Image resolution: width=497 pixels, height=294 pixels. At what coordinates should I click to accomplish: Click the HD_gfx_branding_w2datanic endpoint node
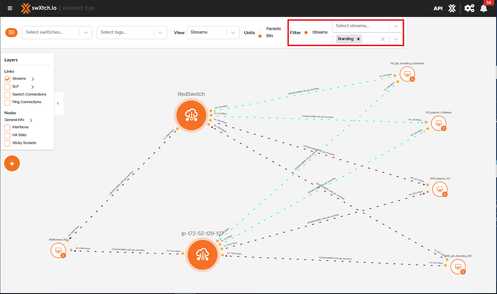407,74
